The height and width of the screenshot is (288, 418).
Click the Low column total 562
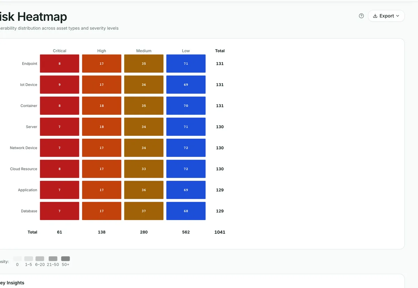(x=186, y=232)
